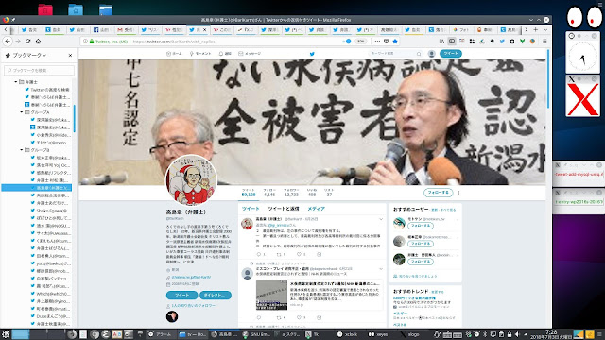The width and height of the screenshot is (605, 340).
Task: Open Twitter Home nav item
Action: point(174,54)
